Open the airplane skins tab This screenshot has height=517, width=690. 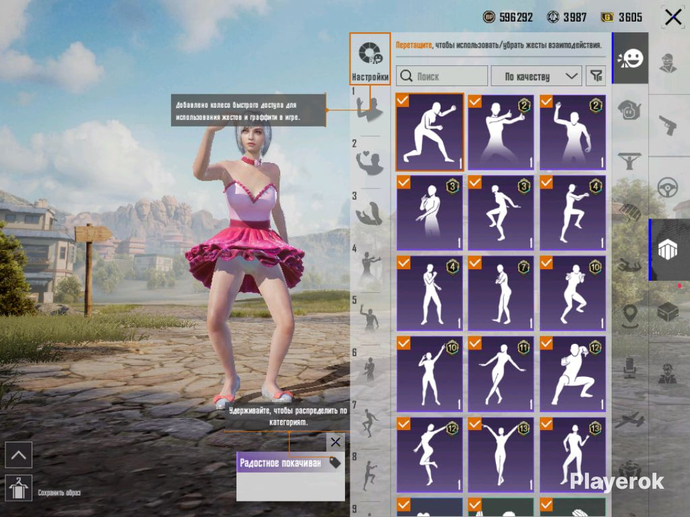(630, 420)
